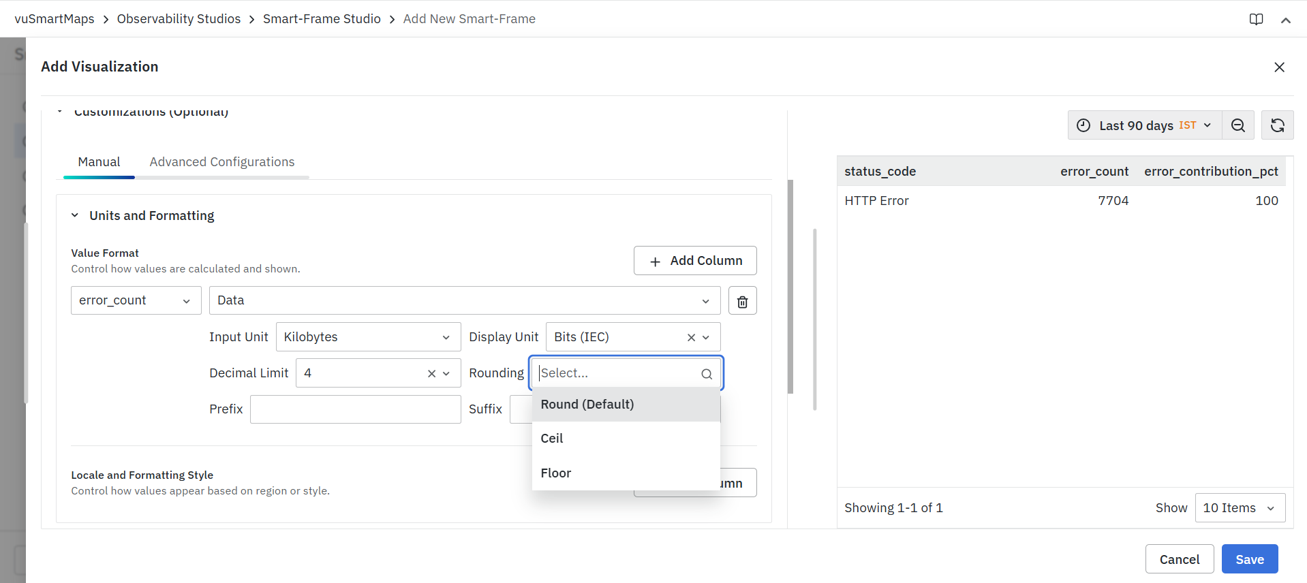The height and width of the screenshot is (583, 1307).
Task: Click the Prefix input field
Action: click(x=356, y=409)
